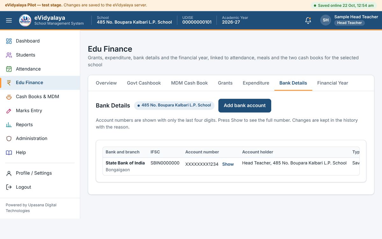
Task: Click the Students people icon
Action: [x=9, y=55]
